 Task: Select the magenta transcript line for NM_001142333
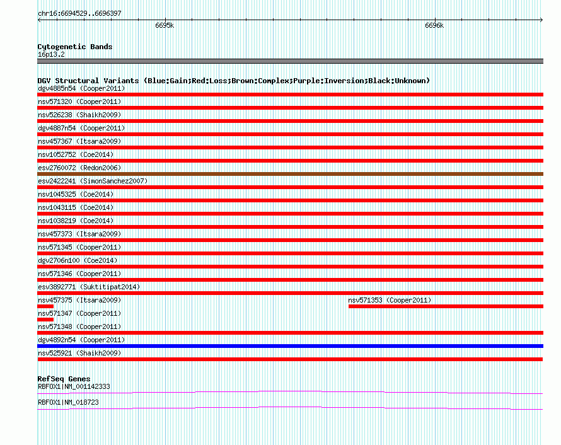290,393
